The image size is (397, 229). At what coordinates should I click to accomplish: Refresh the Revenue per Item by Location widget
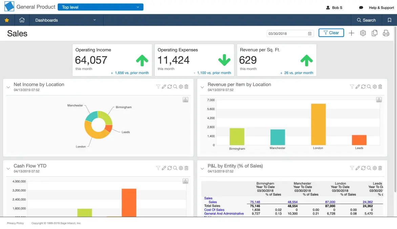coord(363,87)
